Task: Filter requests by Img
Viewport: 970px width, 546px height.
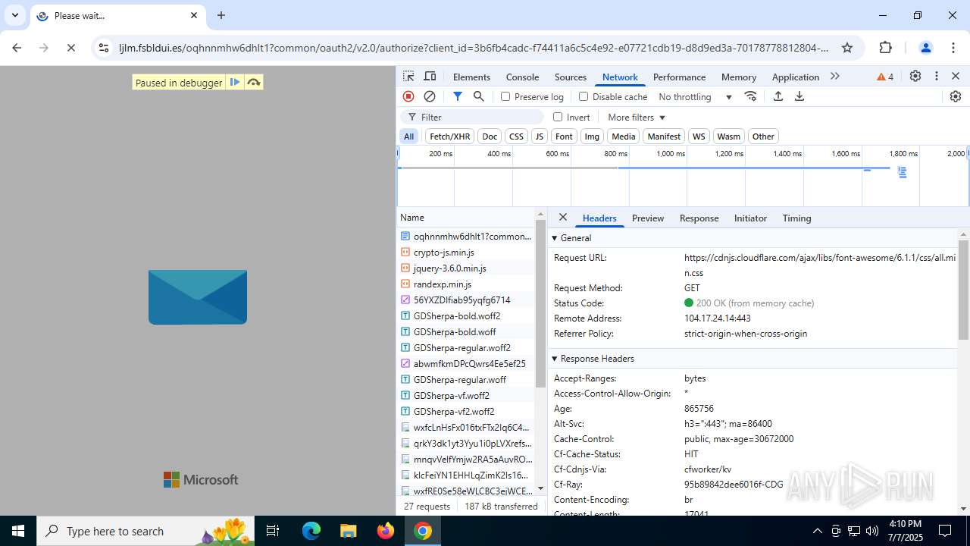Action: point(592,136)
